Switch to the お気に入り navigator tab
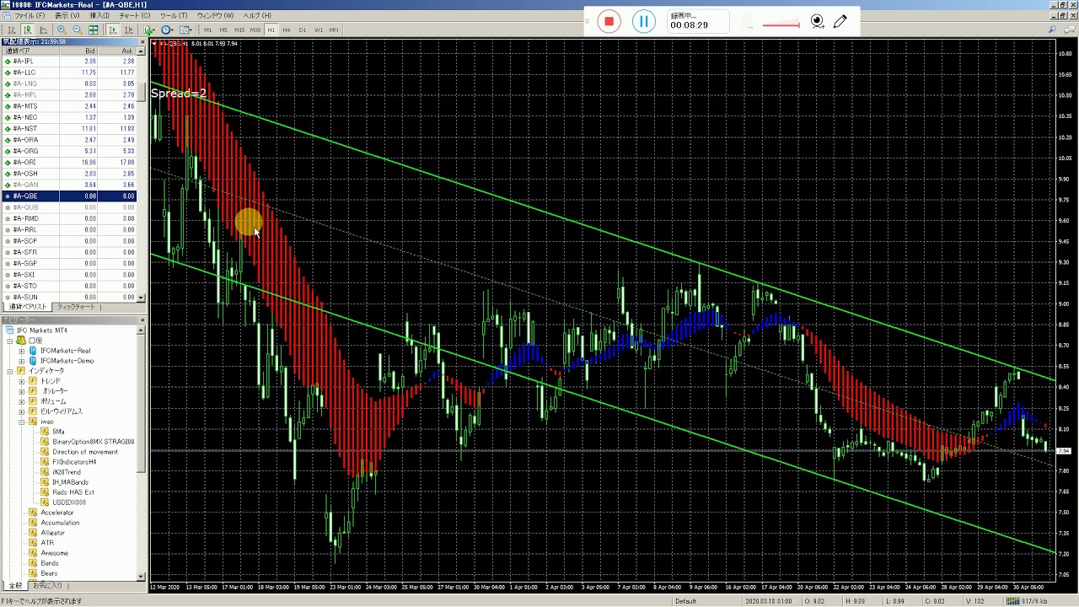1079x607 pixels. 46,585
